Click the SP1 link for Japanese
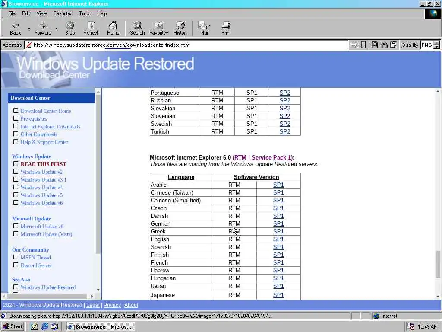This screenshot has height=332, width=442. tap(278, 295)
